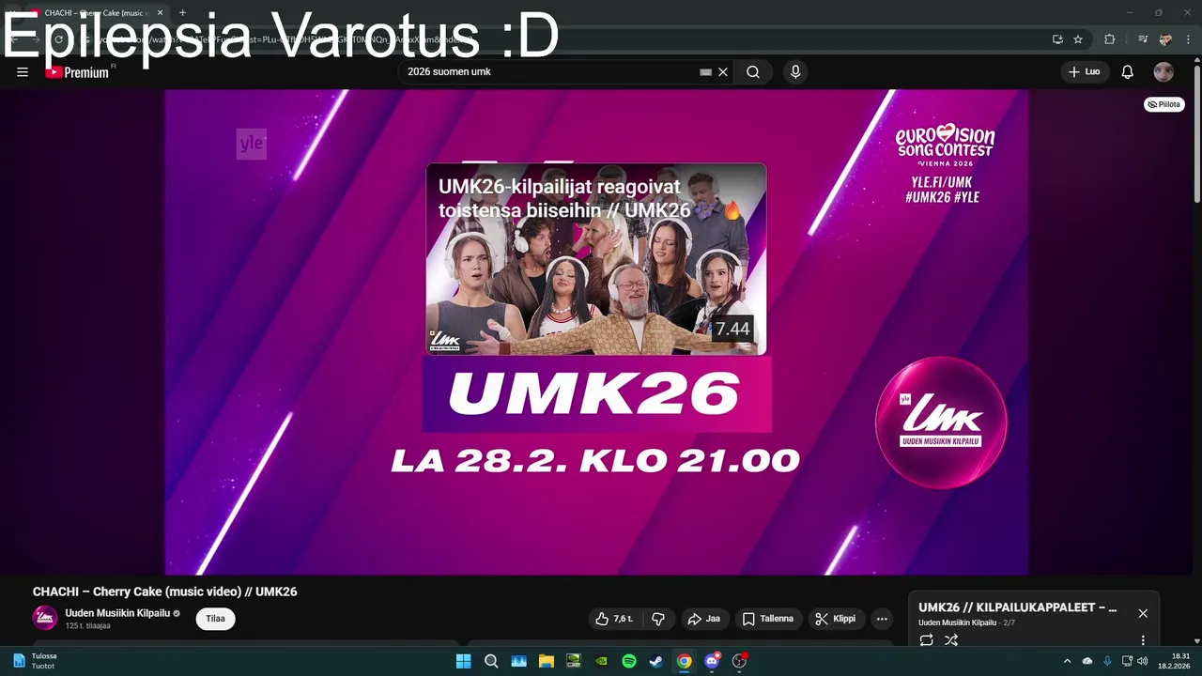Screen dimensions: 1202x676
Task: Close the UMK26 playlist panel
Action: (x=1143, y=613)
